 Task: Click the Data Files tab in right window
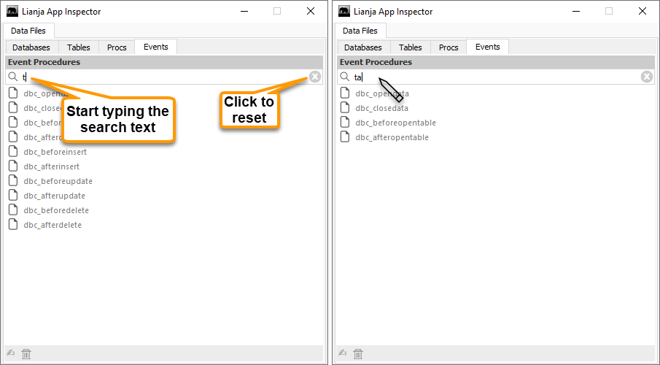tap(360, 31)
